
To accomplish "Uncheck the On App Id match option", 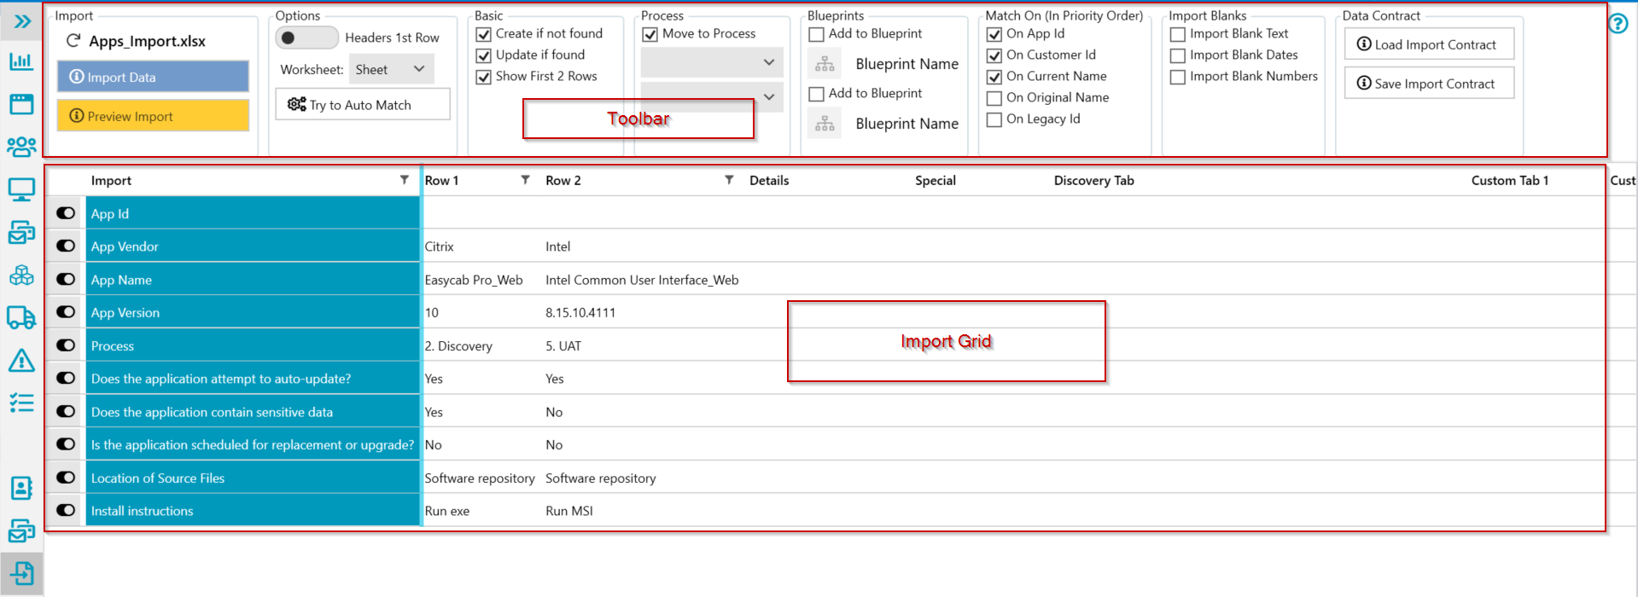I will click(x=994, y=34).
